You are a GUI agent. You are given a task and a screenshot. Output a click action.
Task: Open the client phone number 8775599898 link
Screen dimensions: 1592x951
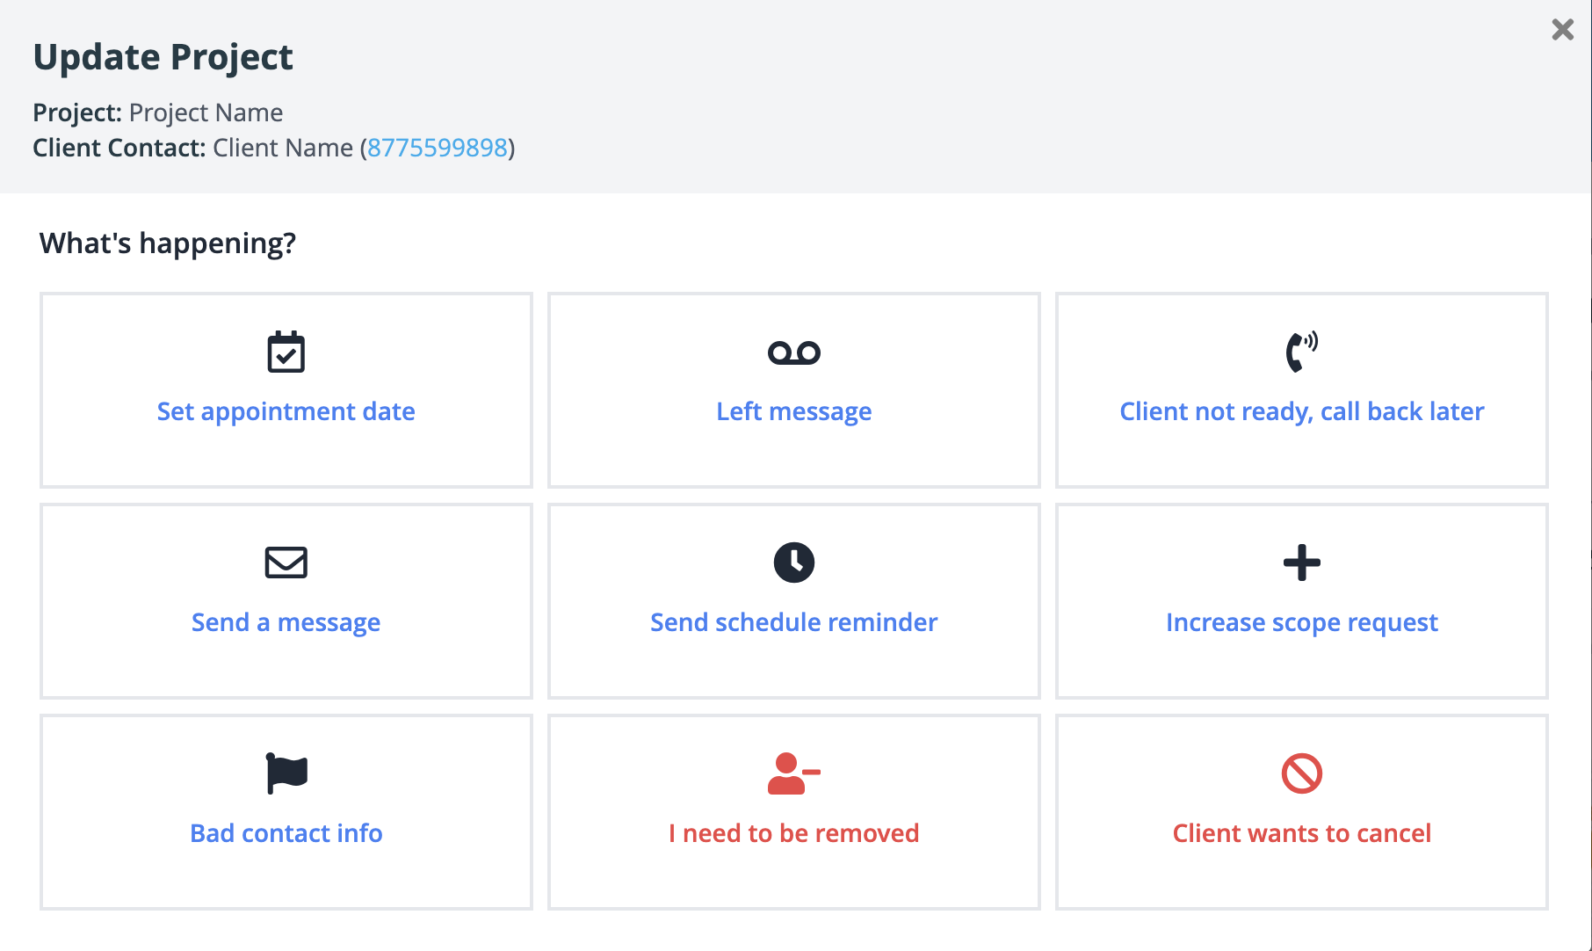(x=438, y=148)
